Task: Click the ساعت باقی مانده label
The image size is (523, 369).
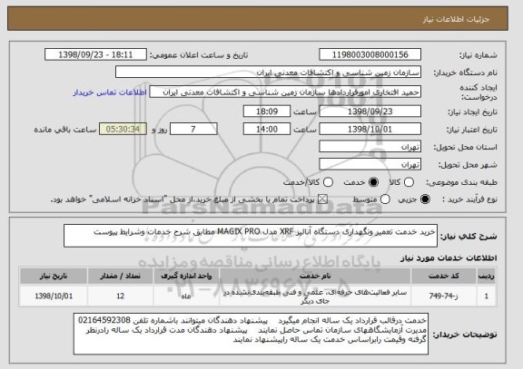Action: click(x=65, y=130)
